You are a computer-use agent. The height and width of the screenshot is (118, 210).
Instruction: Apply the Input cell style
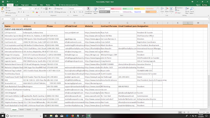tap(151, 12)
